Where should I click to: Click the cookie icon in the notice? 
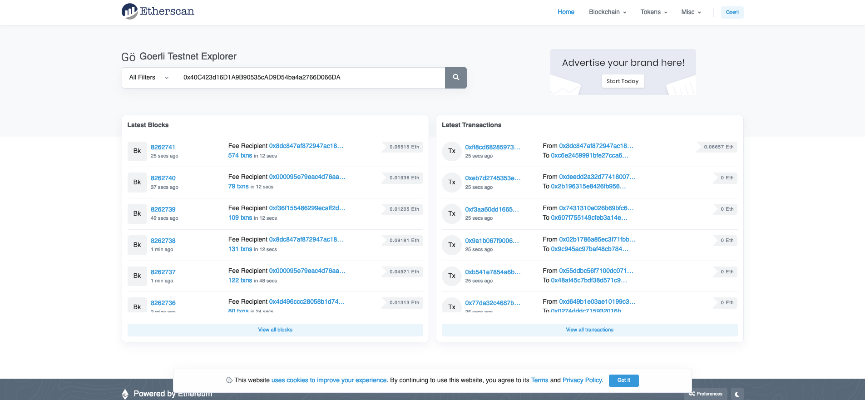click(x=229, y=380)
